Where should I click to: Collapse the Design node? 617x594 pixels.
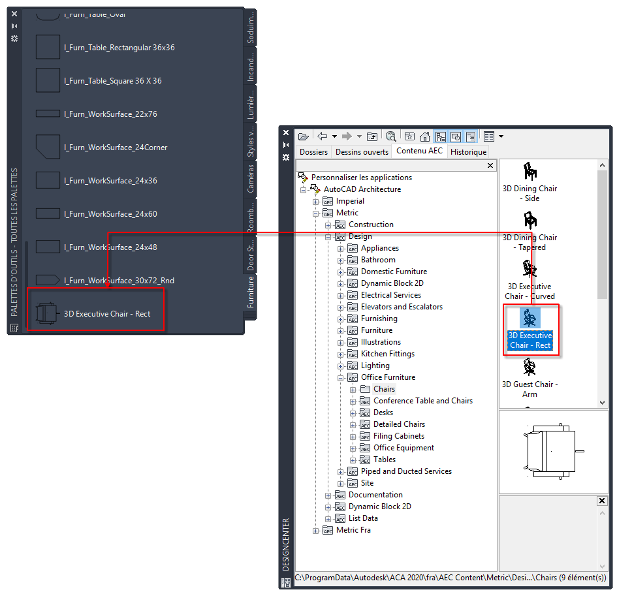(328, 237)
